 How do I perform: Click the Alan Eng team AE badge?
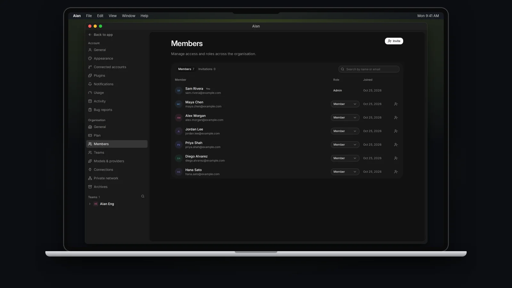[96, 204]
